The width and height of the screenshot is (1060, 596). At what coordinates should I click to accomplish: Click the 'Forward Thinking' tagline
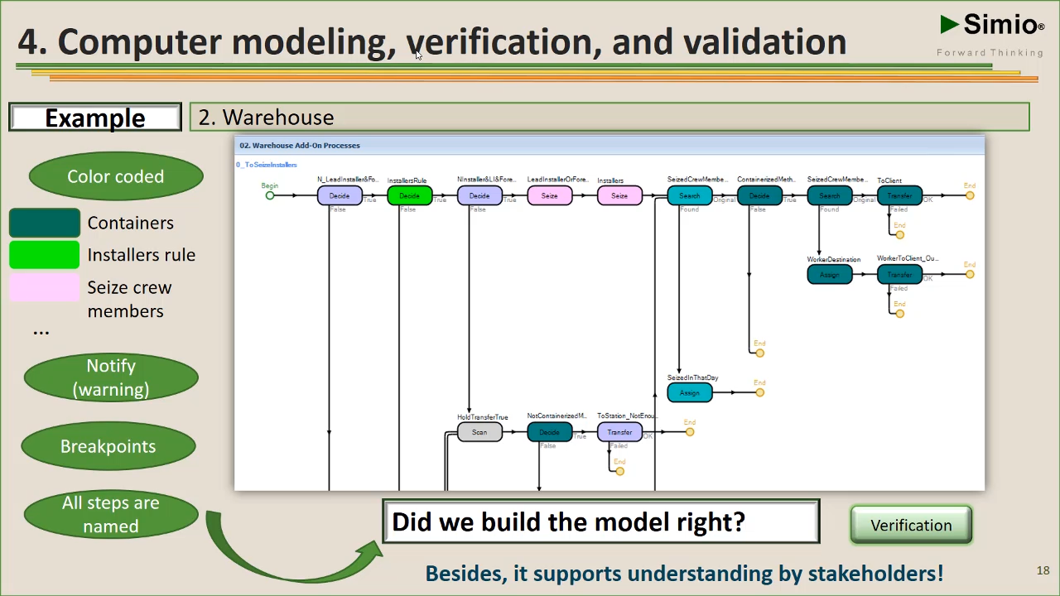[x=990, y=53]
